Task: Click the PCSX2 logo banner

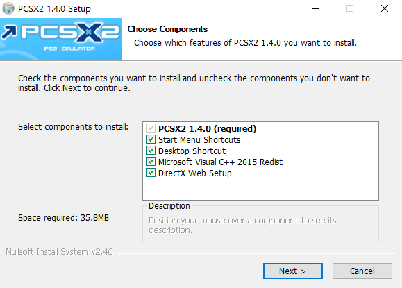Action: [x=61, y=39]
